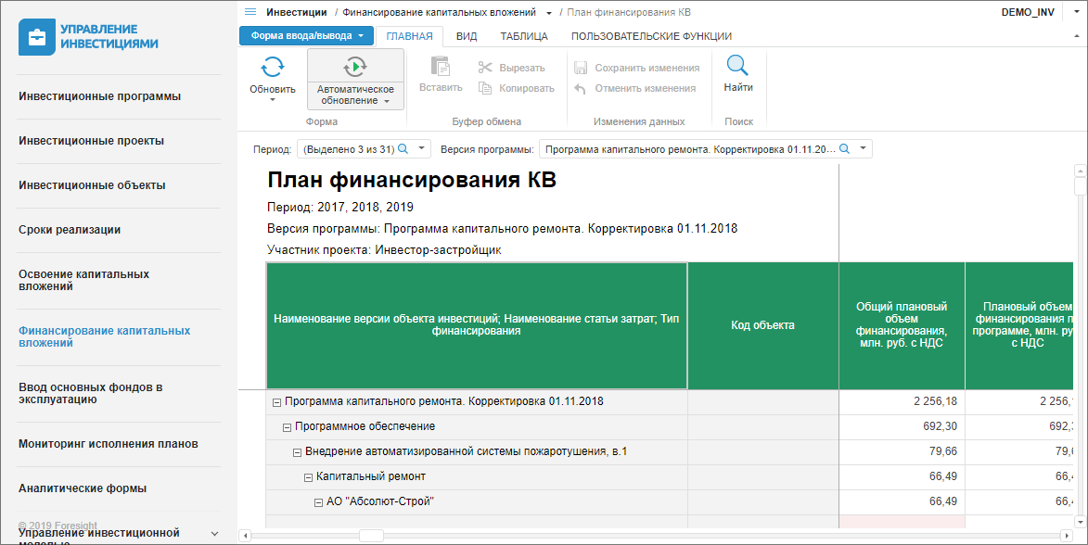Switch to the ТАБЛИЦА ribbon tab
Viewport: 1088px width, 545px height.
click(x=524, y=36)
